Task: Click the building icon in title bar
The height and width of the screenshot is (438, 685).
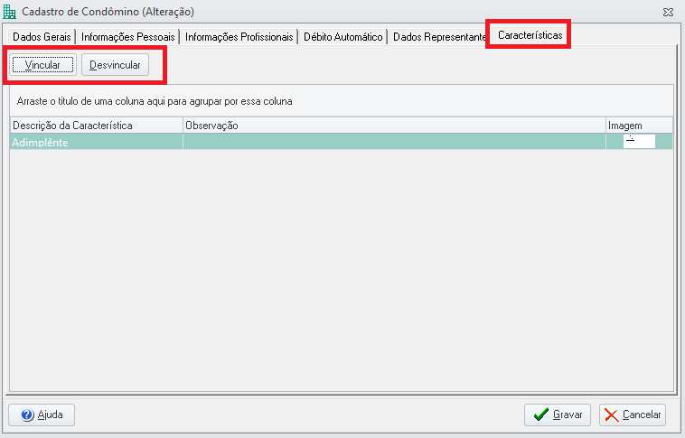Action: click(x=9, y=12)
